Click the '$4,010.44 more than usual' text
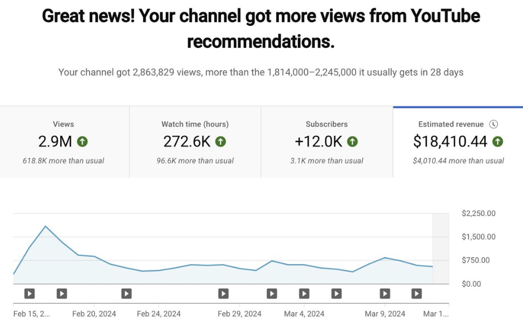This screenshot has width=523, height=326. tap(459, 161)
